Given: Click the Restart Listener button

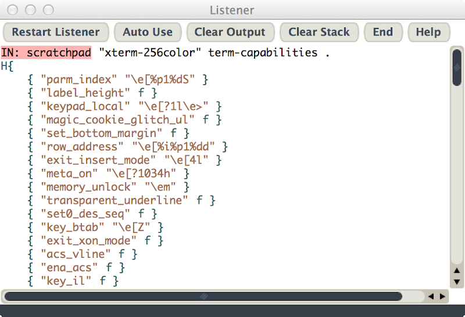Looking at the screenshot, I should point(56,32).
